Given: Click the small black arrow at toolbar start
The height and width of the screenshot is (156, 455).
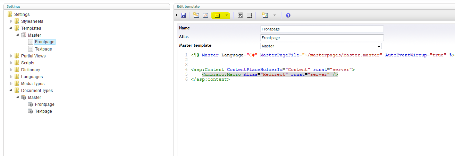Looking at the screenshot, I should 176,15.
